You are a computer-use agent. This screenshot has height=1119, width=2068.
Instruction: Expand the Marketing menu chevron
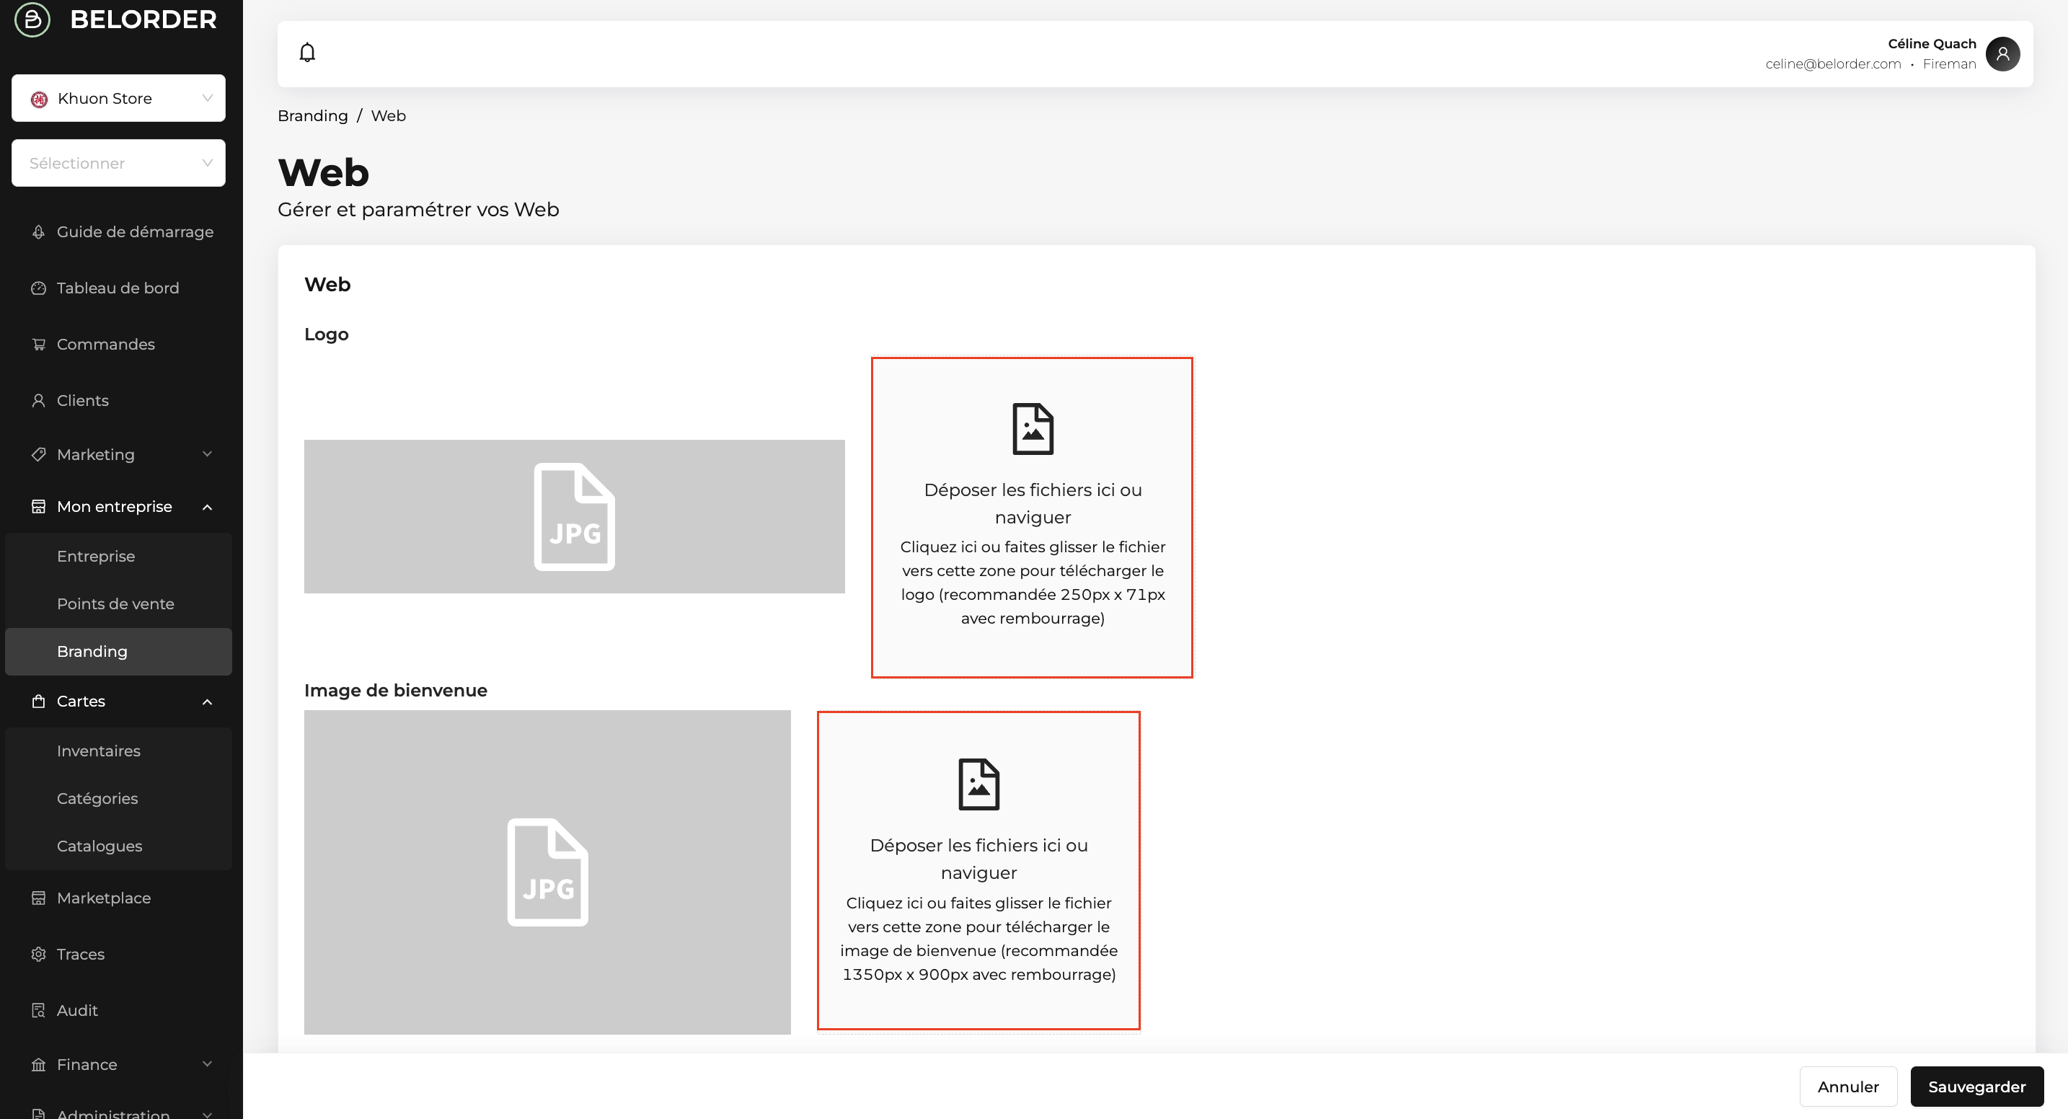[x=207, y=454]
